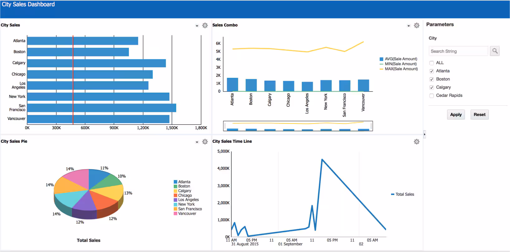Select the Los Angeles bar in City Sales
This screenshot has width=510, height=252.
pyautogui.click(x=88, y=86)
